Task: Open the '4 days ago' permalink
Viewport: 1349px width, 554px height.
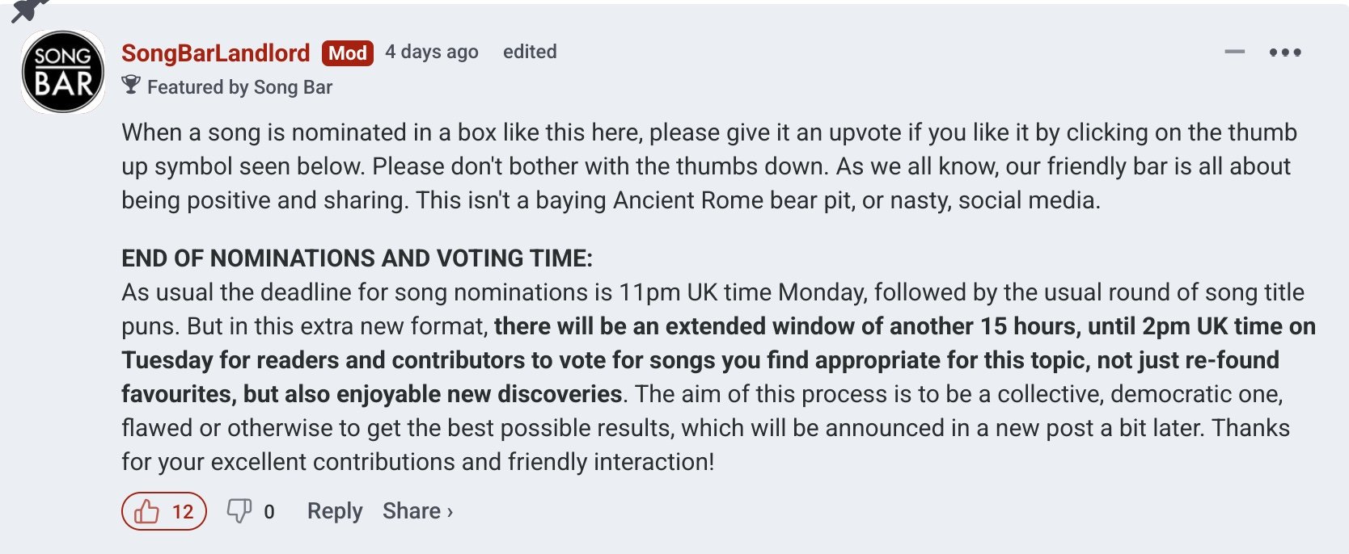Action: click(432, 52)
